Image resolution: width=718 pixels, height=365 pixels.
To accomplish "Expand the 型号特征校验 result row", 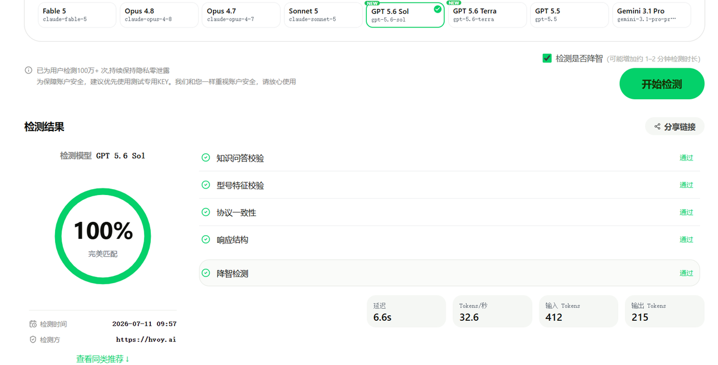I will coord(449,185).
